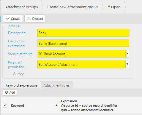Sort by Keyword column arrow
Screen dimensions: 142x115
coord(56,105)
